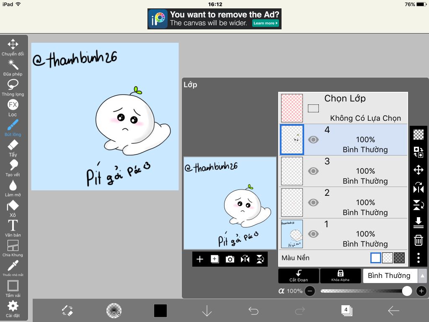Click the swap layer content icon
Image resolution: width=429 pixels, height=322 pixels.
pos(419,152)
